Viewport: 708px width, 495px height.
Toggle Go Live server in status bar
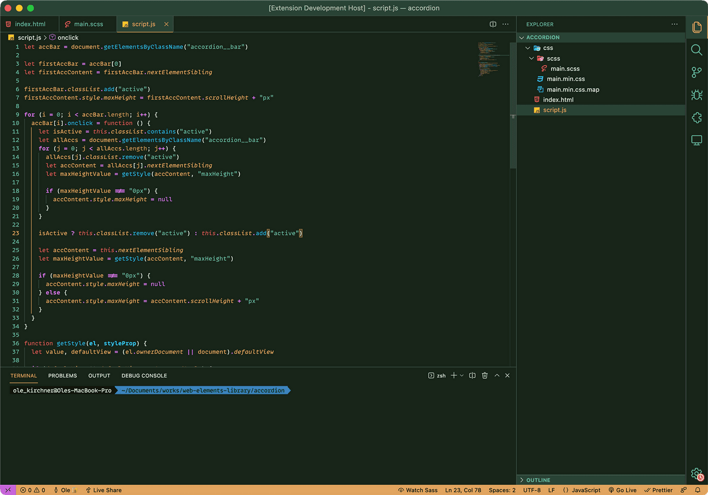622,490
